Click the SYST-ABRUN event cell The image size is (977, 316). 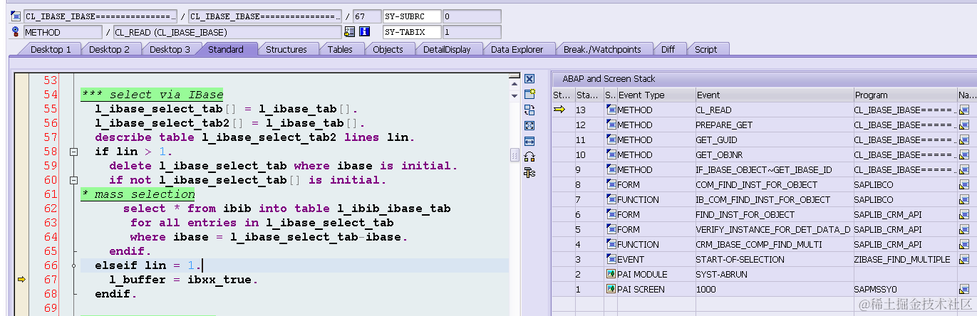pos(775,274)
